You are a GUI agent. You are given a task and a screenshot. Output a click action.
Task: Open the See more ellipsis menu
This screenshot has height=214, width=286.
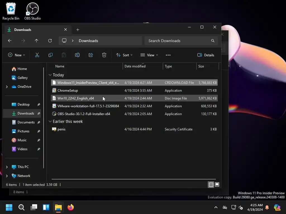pos(168,55)
